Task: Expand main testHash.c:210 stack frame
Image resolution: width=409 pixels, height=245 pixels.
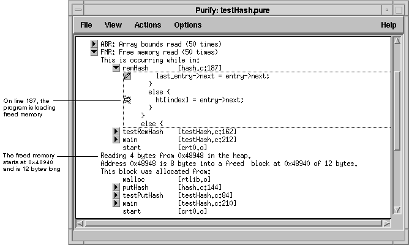Action: (116, 203)
